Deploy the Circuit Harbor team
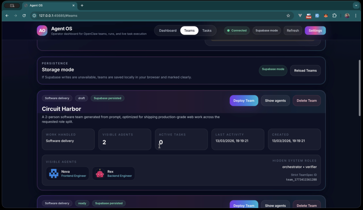Image resolution: width=363 pixels, height=210 pixels. pos(244,100)
